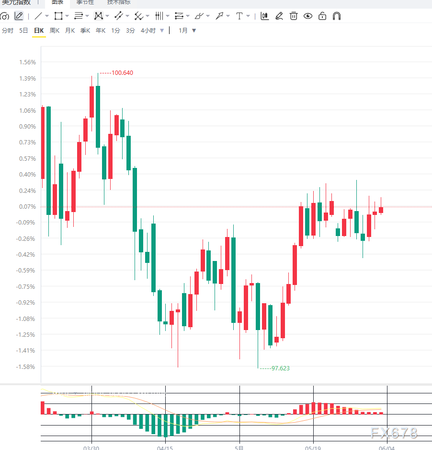The height and width of the screenshot is (450, 432).
Task: Select the rectangle shape tool
Action: 58,16
